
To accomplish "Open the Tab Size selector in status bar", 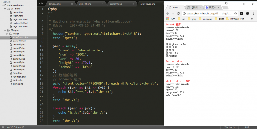I will (229, 127).
